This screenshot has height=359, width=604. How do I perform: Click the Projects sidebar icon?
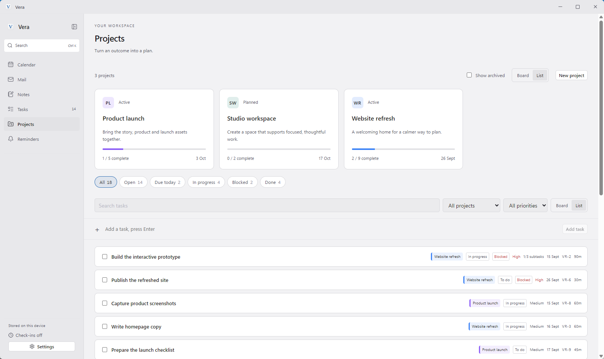click(11, 124)
